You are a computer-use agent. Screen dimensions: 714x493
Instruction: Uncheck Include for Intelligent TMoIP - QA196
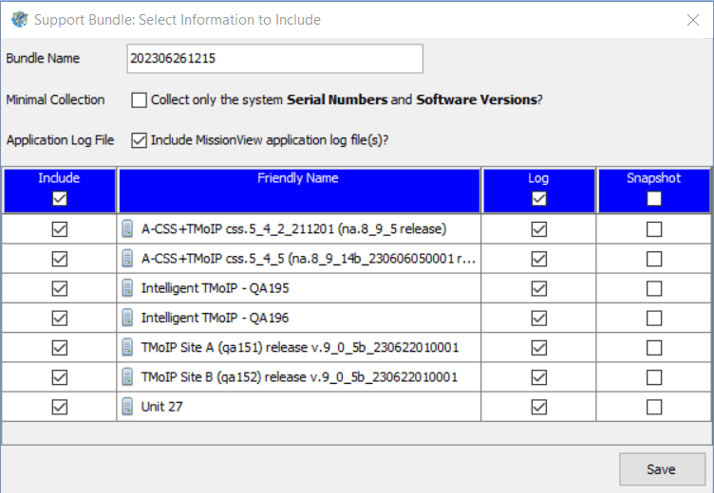[x=60, y=318]
